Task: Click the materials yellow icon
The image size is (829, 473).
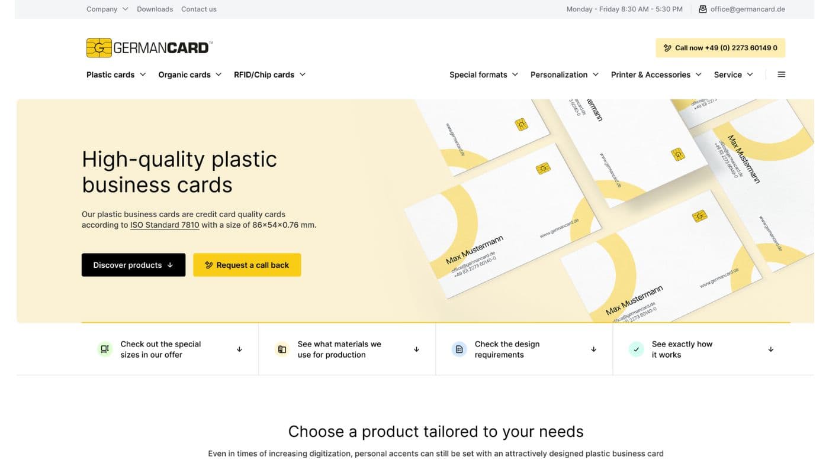Action: click(x=282, y=349)
